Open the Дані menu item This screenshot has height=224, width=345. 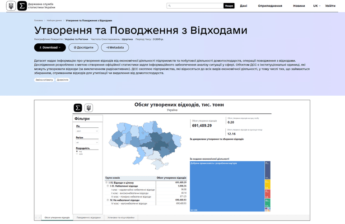click(243, 6)
